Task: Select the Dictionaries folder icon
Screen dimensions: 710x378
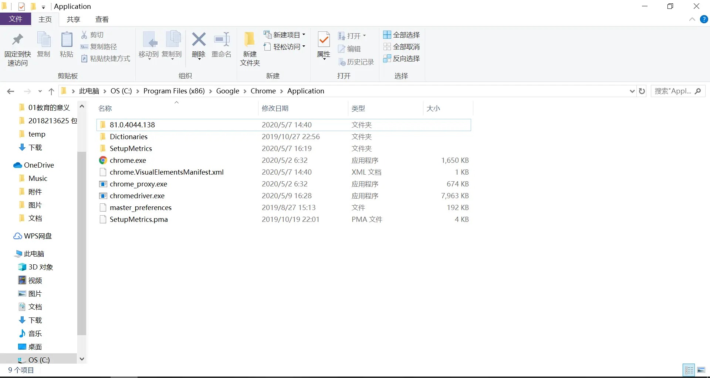Action: pyautogui.click(x=103, y=137)
